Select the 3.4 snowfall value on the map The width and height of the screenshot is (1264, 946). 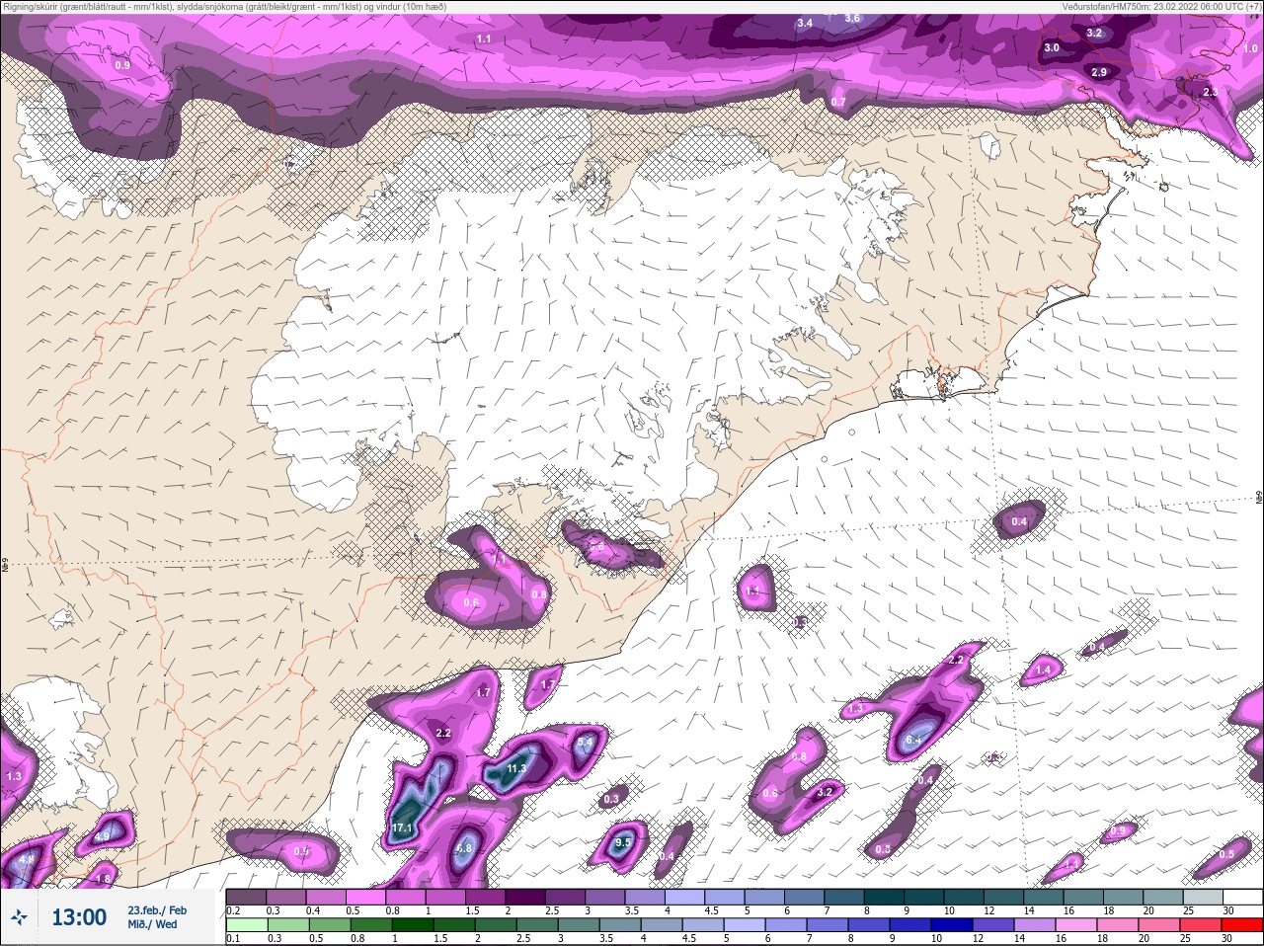(x=805, y=23)
